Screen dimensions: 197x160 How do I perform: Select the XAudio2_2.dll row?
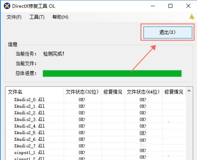[96, 113]
